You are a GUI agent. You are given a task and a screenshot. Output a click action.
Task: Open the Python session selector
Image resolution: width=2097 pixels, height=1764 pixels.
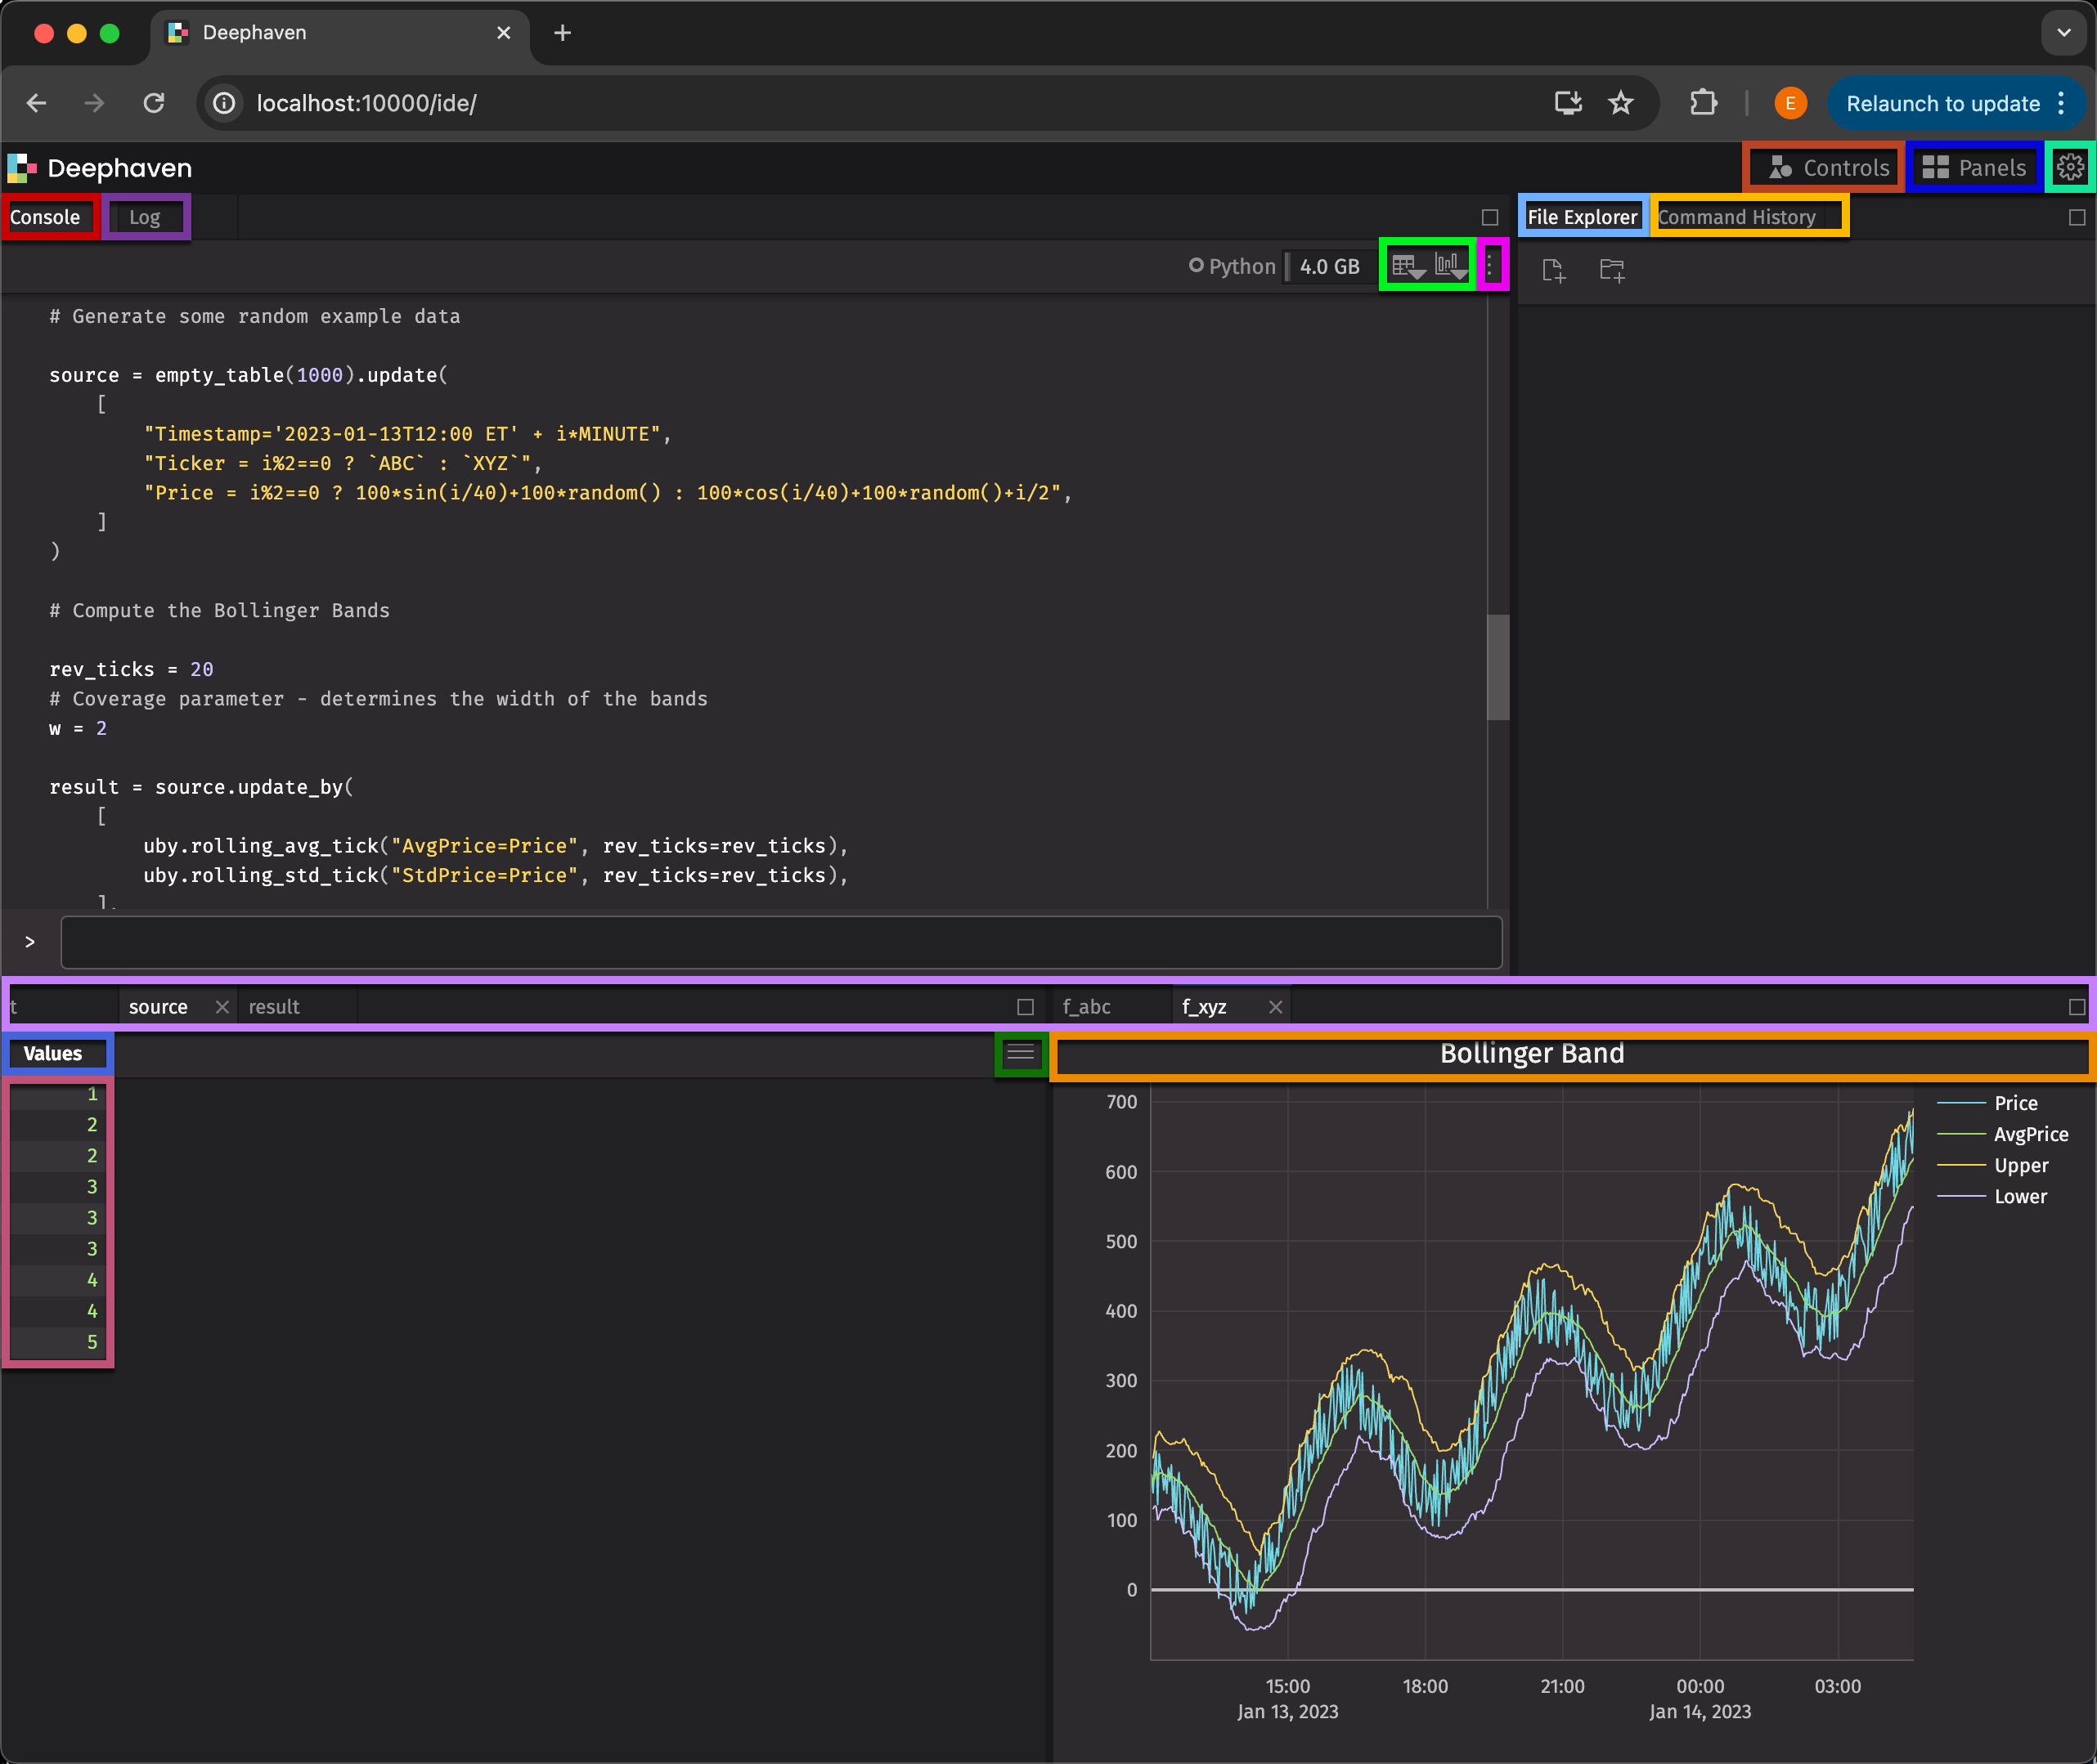point(1233,266)
